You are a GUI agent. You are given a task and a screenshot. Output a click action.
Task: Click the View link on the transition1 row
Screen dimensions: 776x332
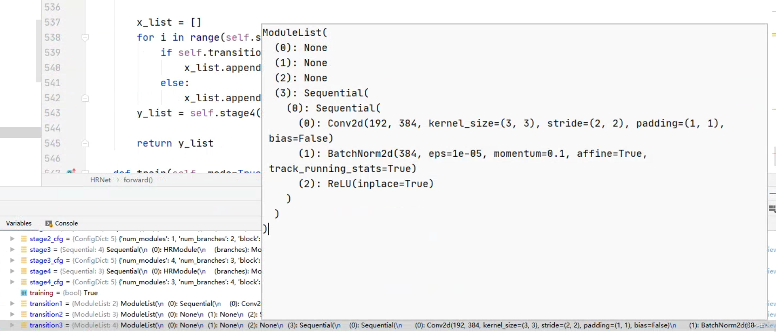(772, 303)
